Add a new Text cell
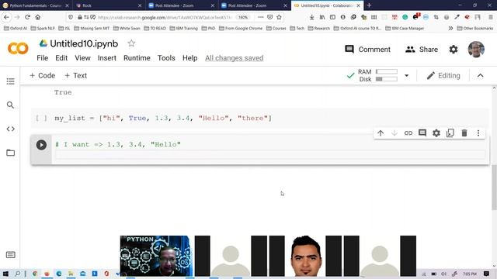The width and height of the screenshot is (497, 279). [76, 76]
